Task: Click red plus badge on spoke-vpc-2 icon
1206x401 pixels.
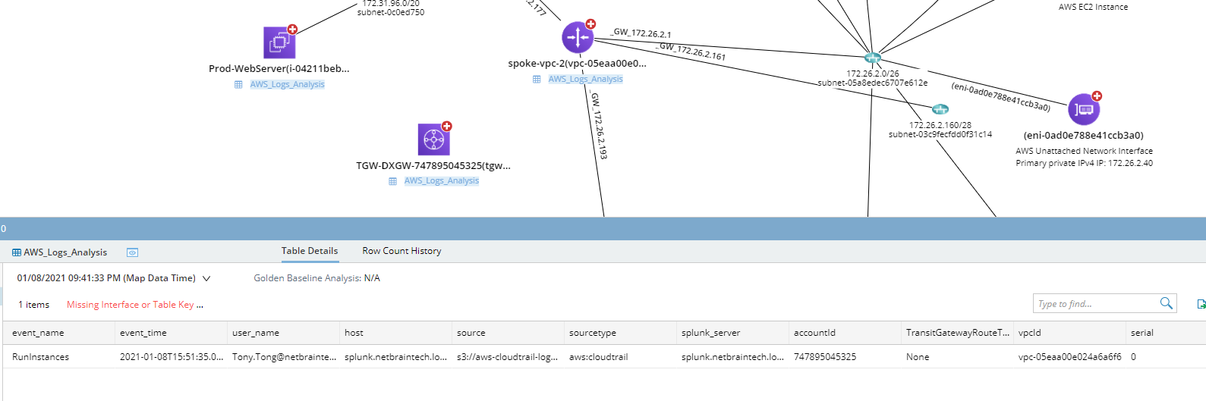Action: click(x=590, y=24)
